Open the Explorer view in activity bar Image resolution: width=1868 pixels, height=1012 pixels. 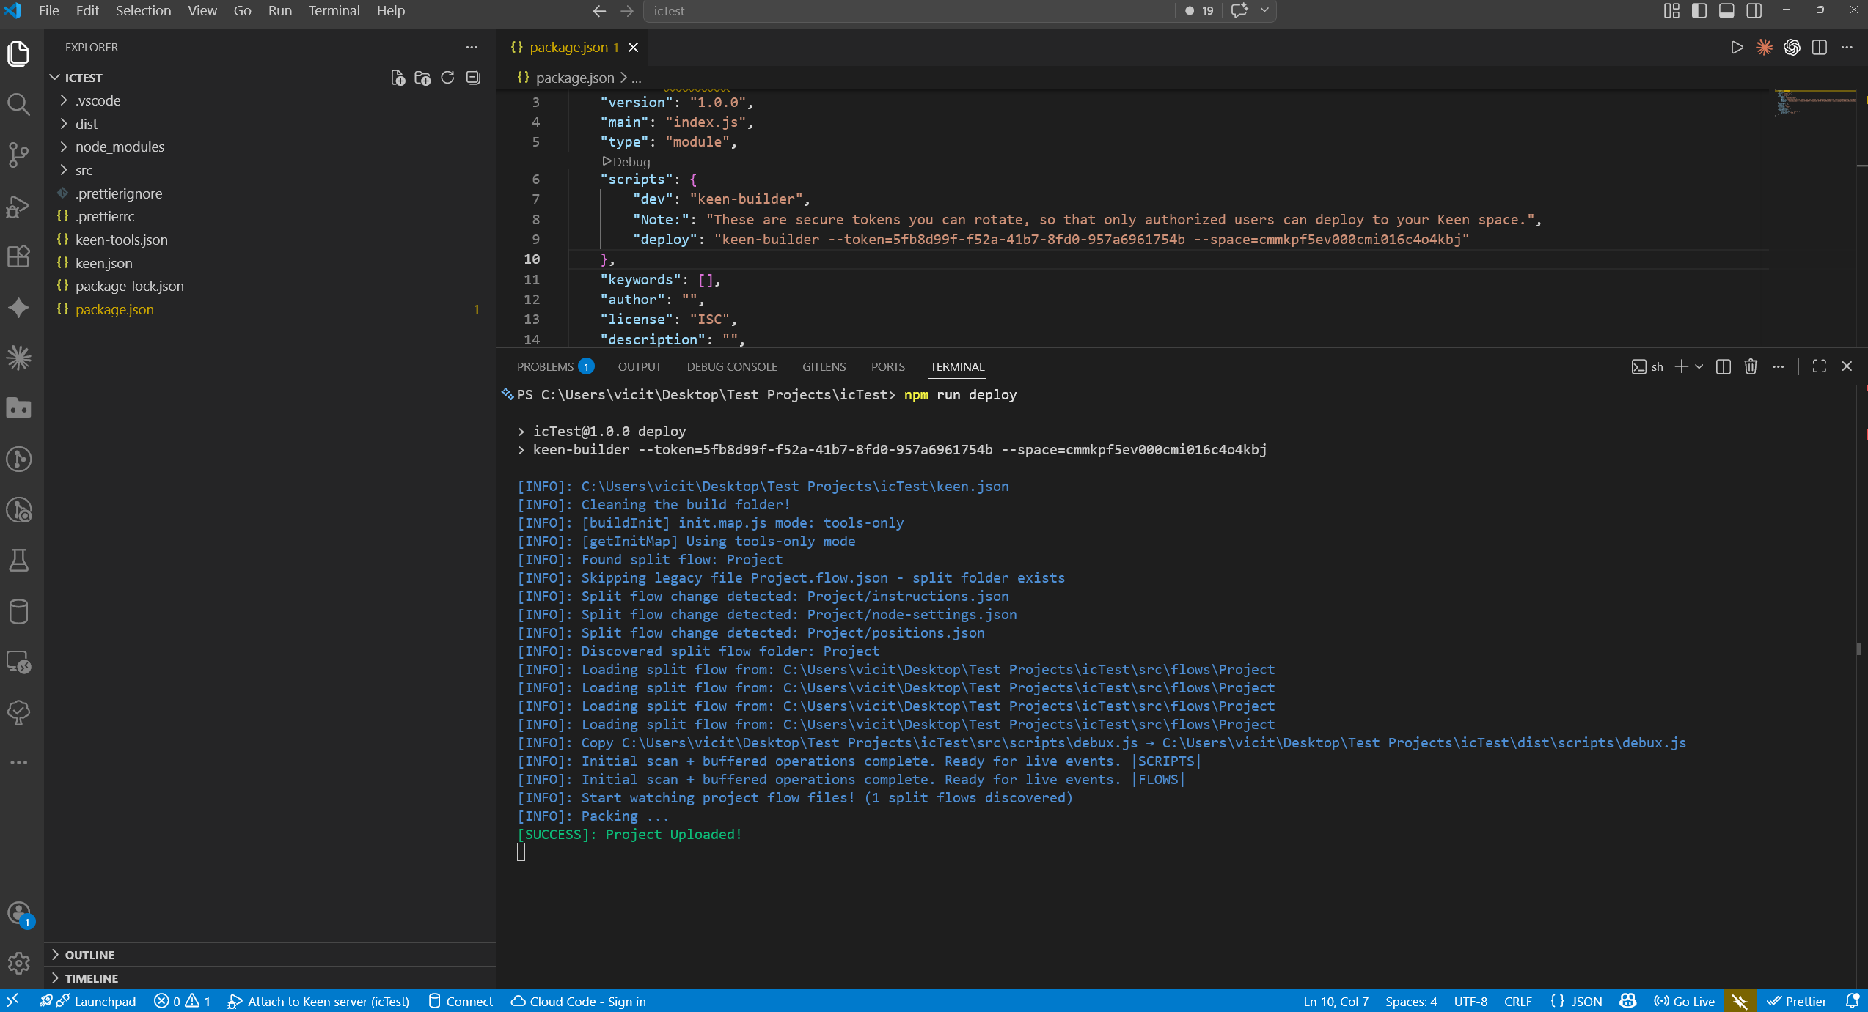(x=18, y=53)
